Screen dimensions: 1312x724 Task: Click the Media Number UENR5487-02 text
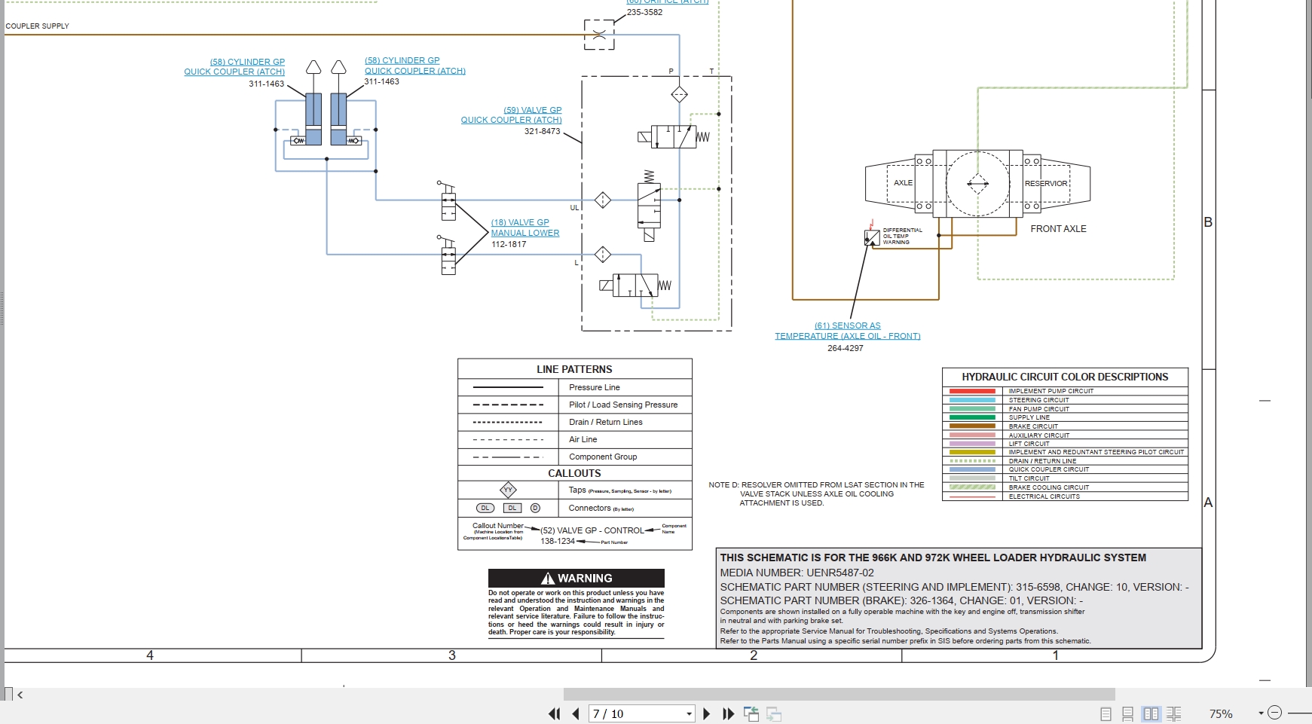797,573
